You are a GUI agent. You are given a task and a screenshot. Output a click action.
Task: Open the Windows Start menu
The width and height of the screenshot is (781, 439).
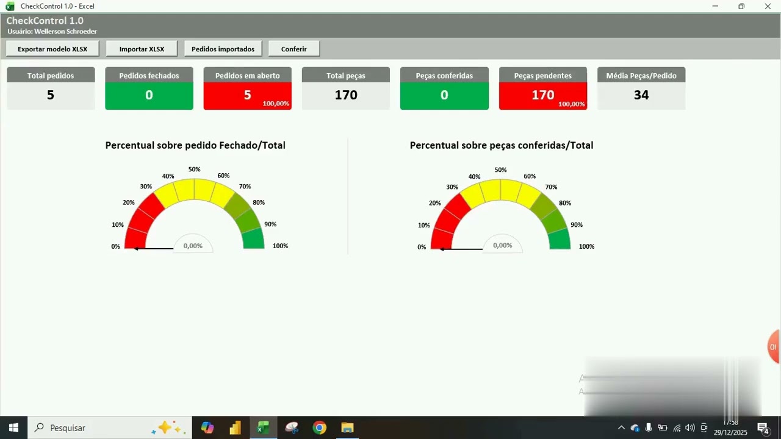click(x=13, y=427)
